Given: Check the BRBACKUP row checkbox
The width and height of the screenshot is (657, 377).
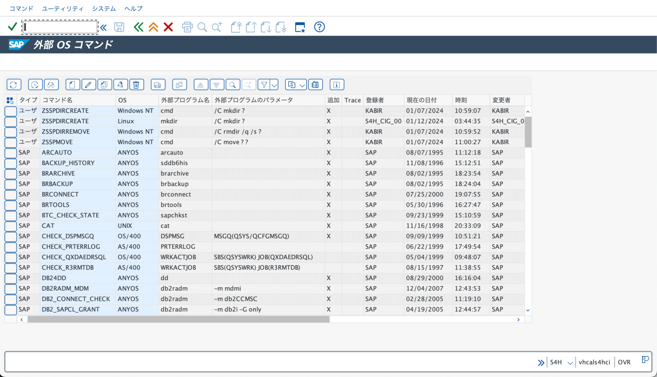Looking at the screenshot, I should point(10,184).
